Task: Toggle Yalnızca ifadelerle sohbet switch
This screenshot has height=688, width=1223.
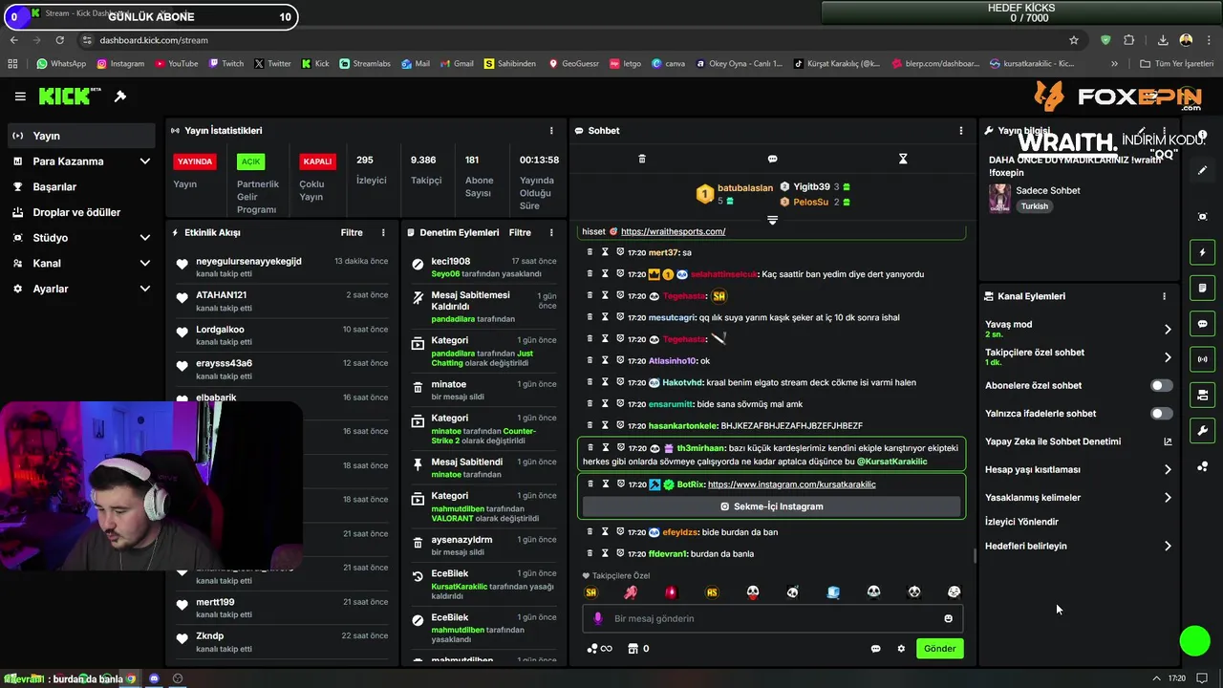Action: pos(1161,414)
